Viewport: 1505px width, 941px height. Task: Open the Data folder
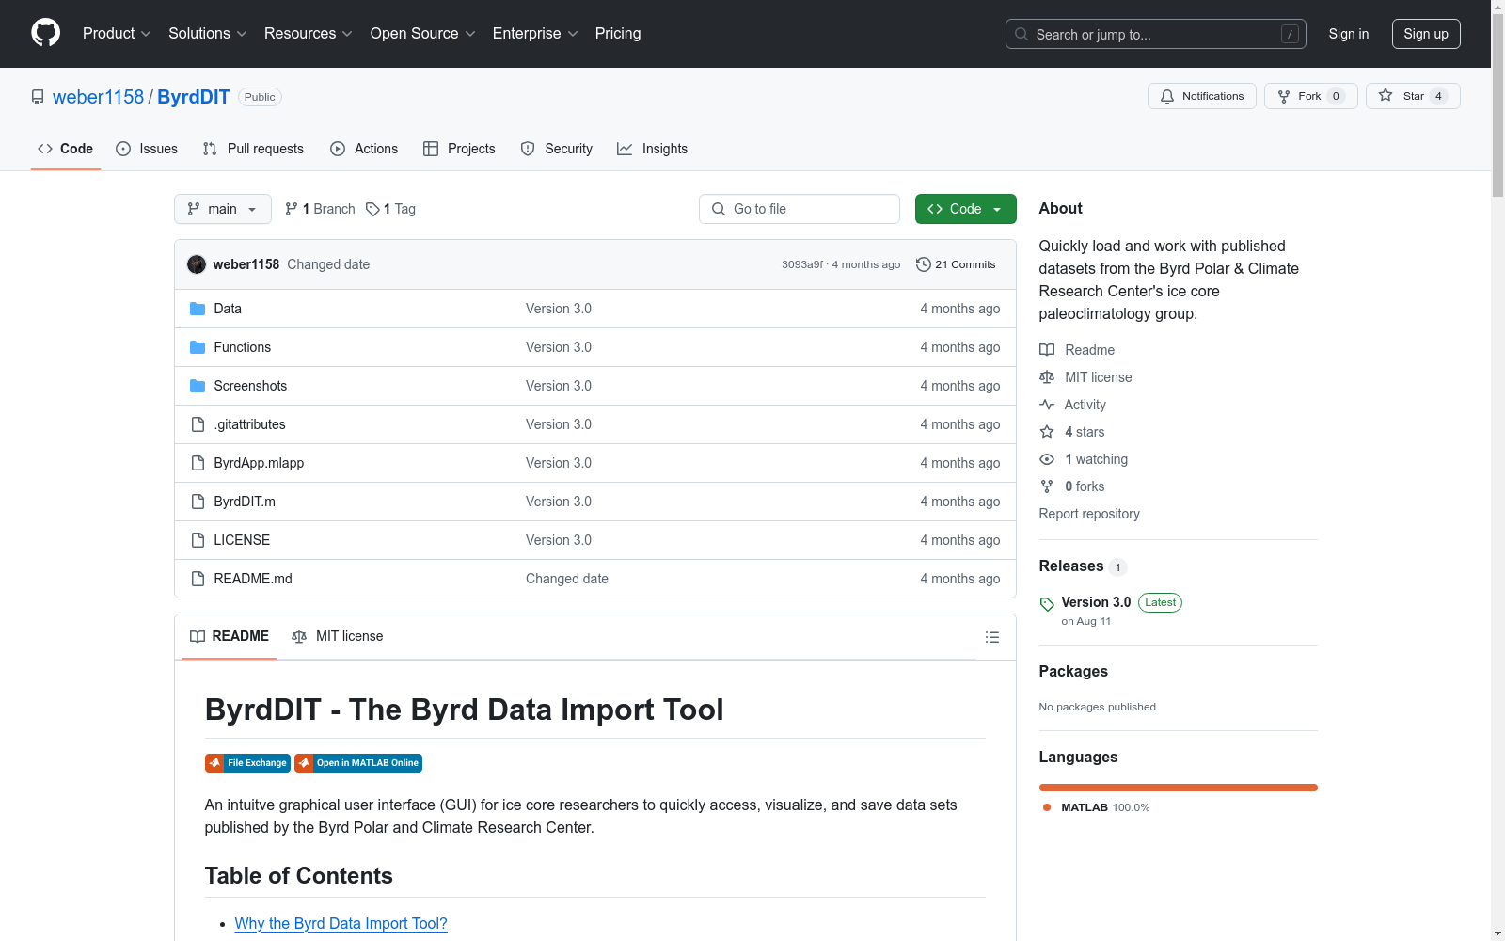pyautogui.click(x=228, y=309)
